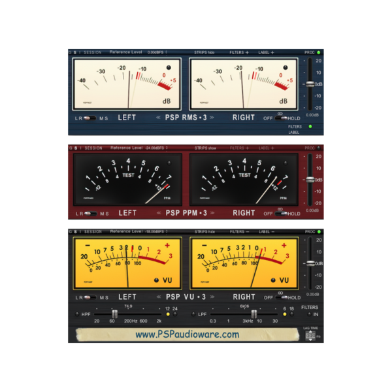Flip the OFF/HOLD switch on RMS plugin

pos(281,118)
